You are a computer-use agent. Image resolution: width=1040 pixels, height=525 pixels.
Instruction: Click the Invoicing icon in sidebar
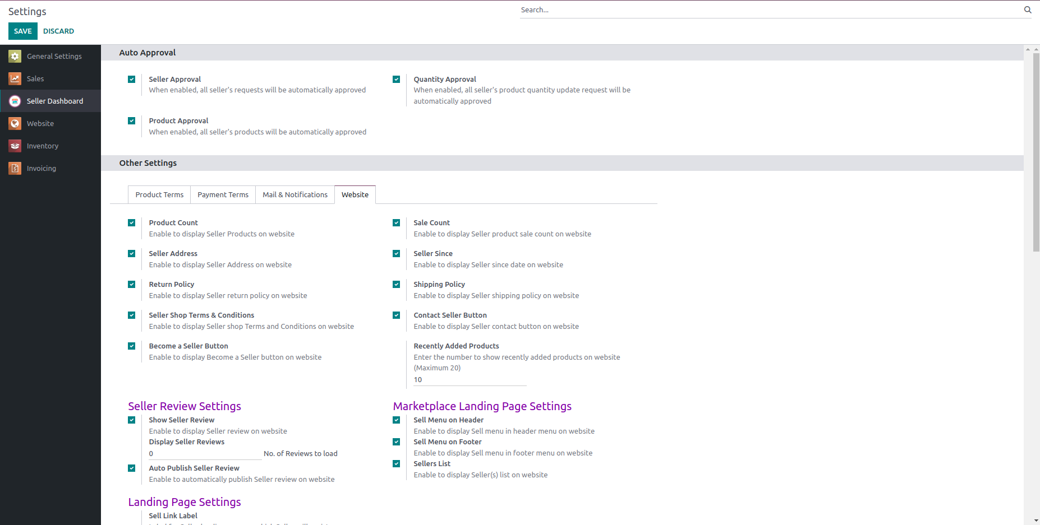pyautogui.click(x=15, y=168)
